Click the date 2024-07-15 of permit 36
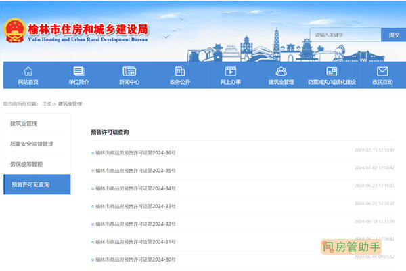The width and height of the screenshot is (406, 271). 374,150
